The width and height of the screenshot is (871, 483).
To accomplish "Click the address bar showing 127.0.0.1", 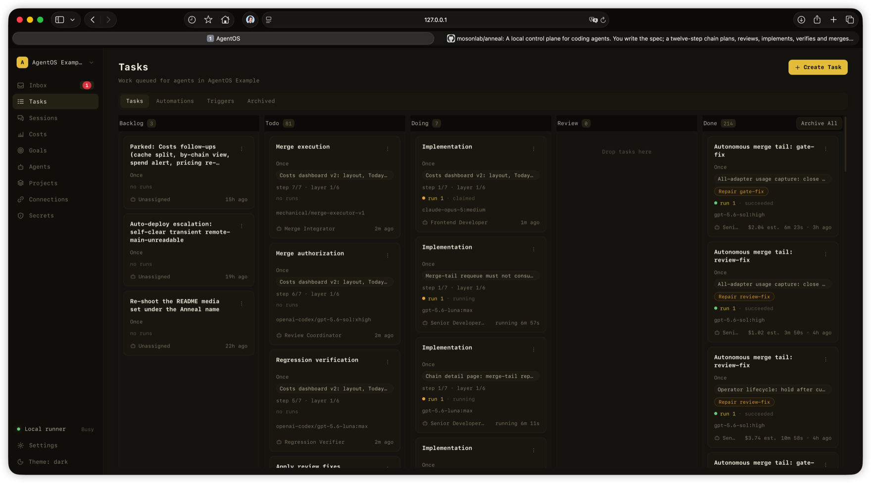I will tap(435, 20).
